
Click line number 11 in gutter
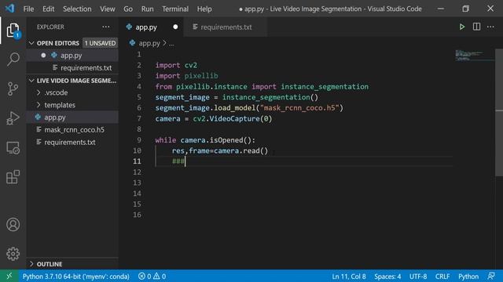tap(137, 161)
